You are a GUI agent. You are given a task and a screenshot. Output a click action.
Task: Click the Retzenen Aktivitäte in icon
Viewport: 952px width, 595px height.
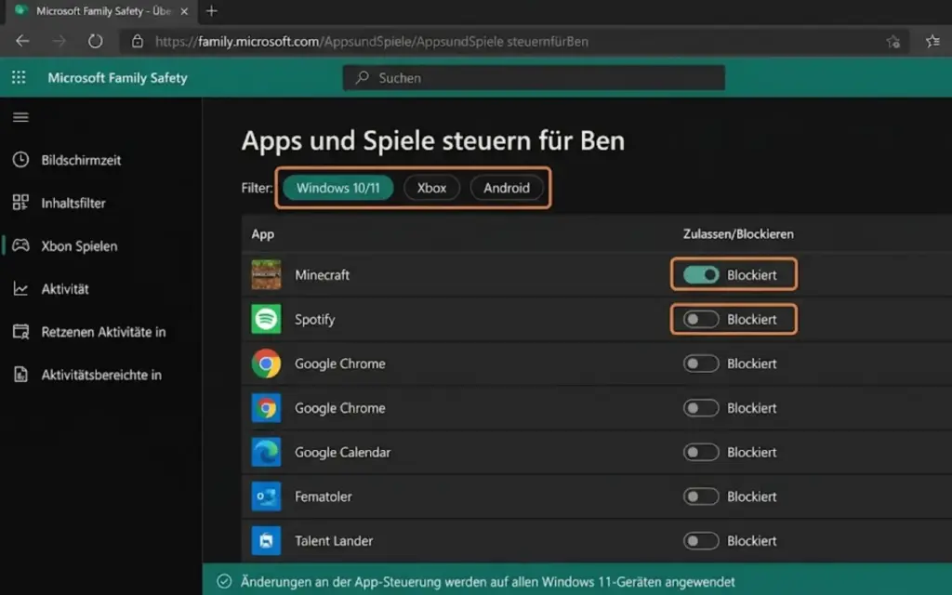20,332
